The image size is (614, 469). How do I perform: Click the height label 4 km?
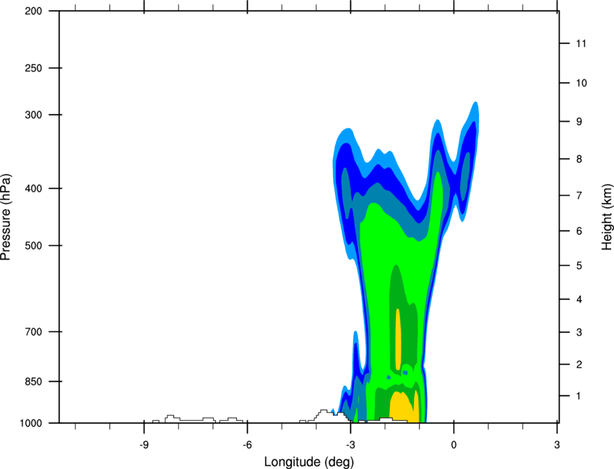pyautogui.click(x=579, y=299)
